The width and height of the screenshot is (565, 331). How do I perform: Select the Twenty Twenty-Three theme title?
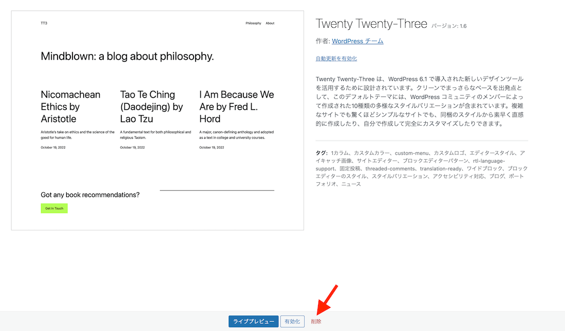[x=371, y=24]
